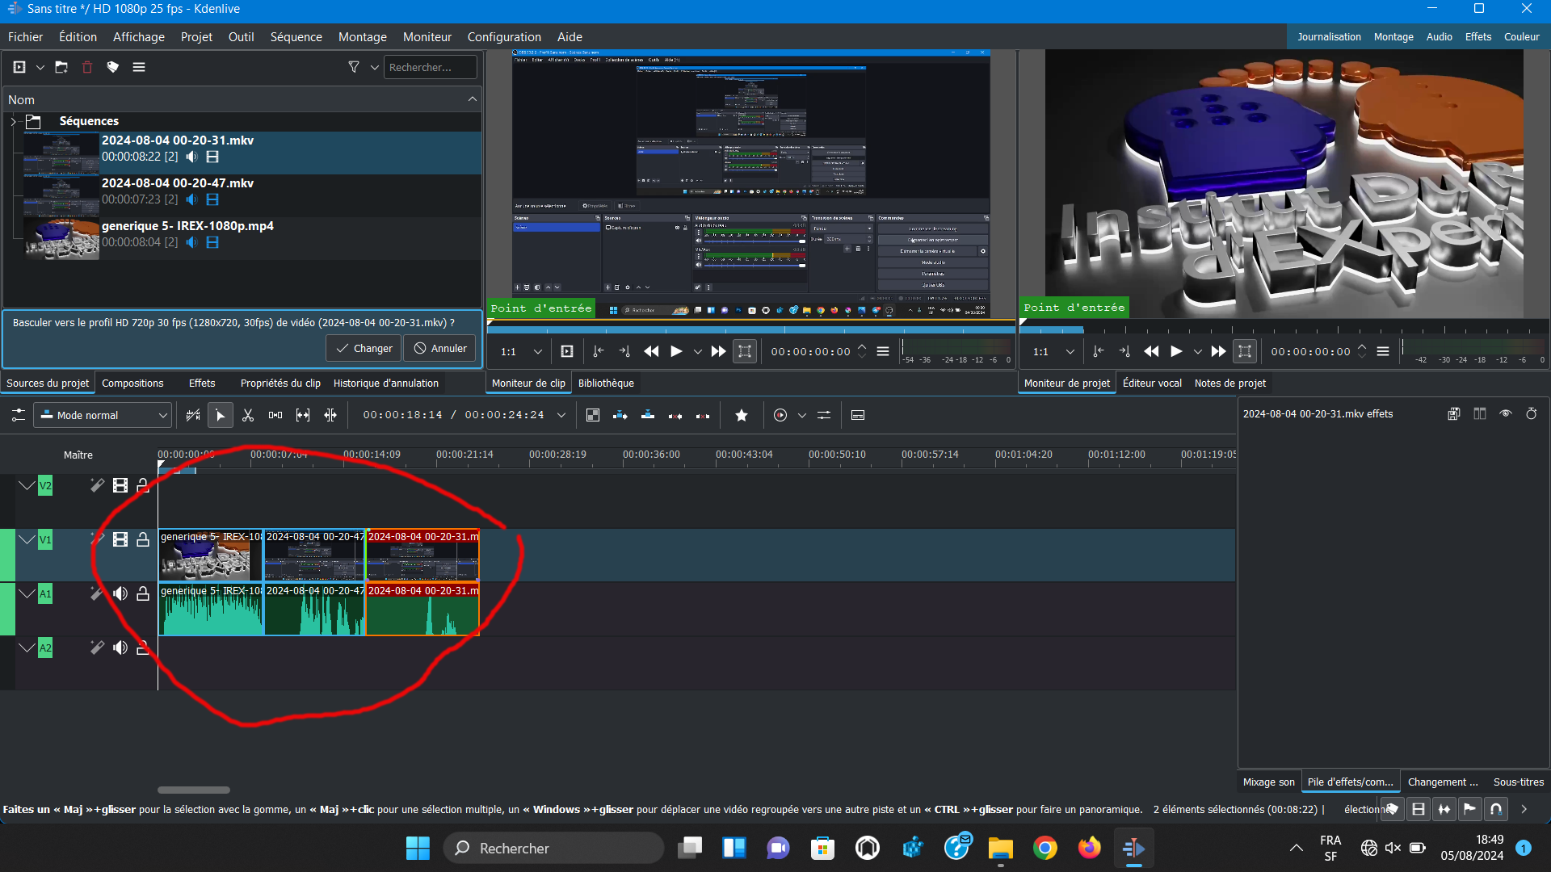Image resolution: width=1551 pixels, height=872 pixels.
Task: Lock track V2
Action: click(x=143, y=485)
